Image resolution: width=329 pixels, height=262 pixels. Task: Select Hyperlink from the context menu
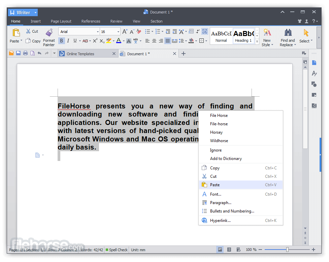[x=221, y=220]
